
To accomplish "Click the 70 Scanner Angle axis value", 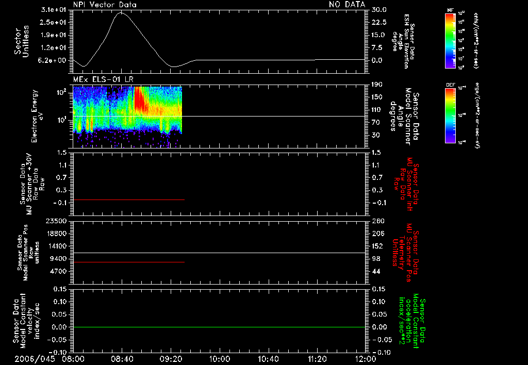I will (x=375, y=123).
